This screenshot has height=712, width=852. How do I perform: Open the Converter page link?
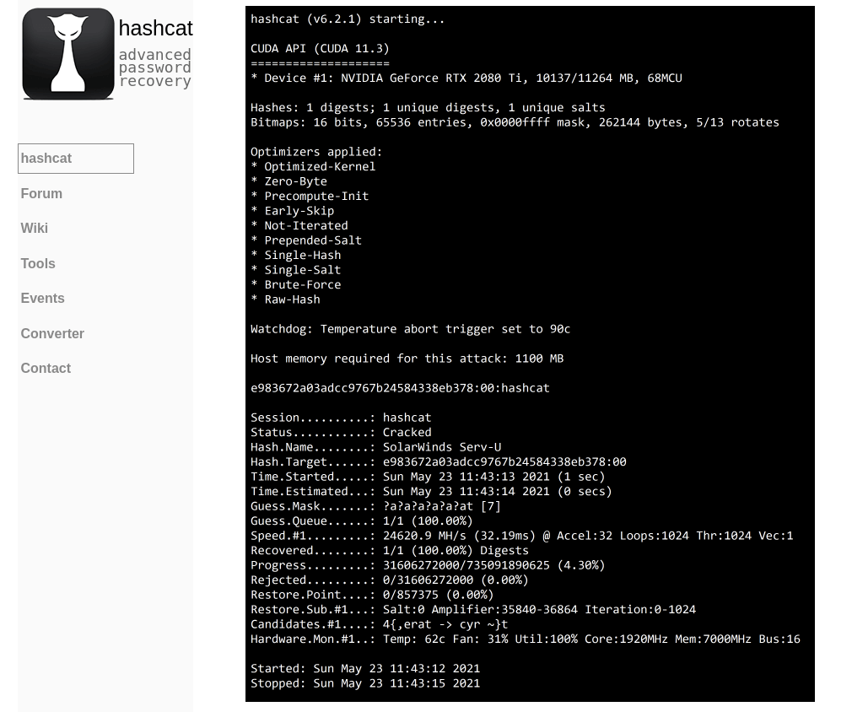click(x=52, y=334)
